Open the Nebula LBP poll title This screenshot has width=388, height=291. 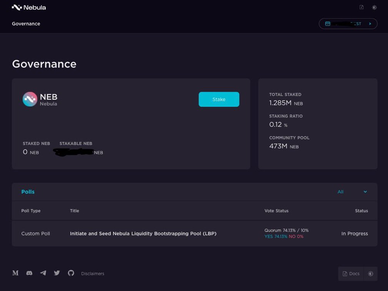tap(143, 233)
